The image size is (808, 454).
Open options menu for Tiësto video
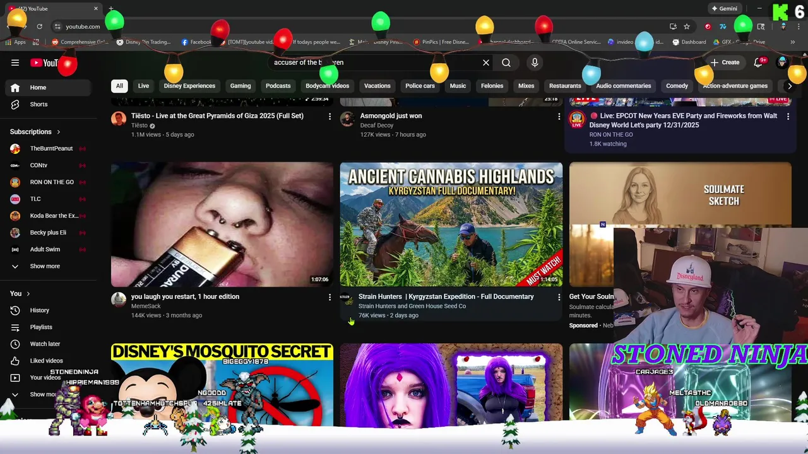point(330,117)
